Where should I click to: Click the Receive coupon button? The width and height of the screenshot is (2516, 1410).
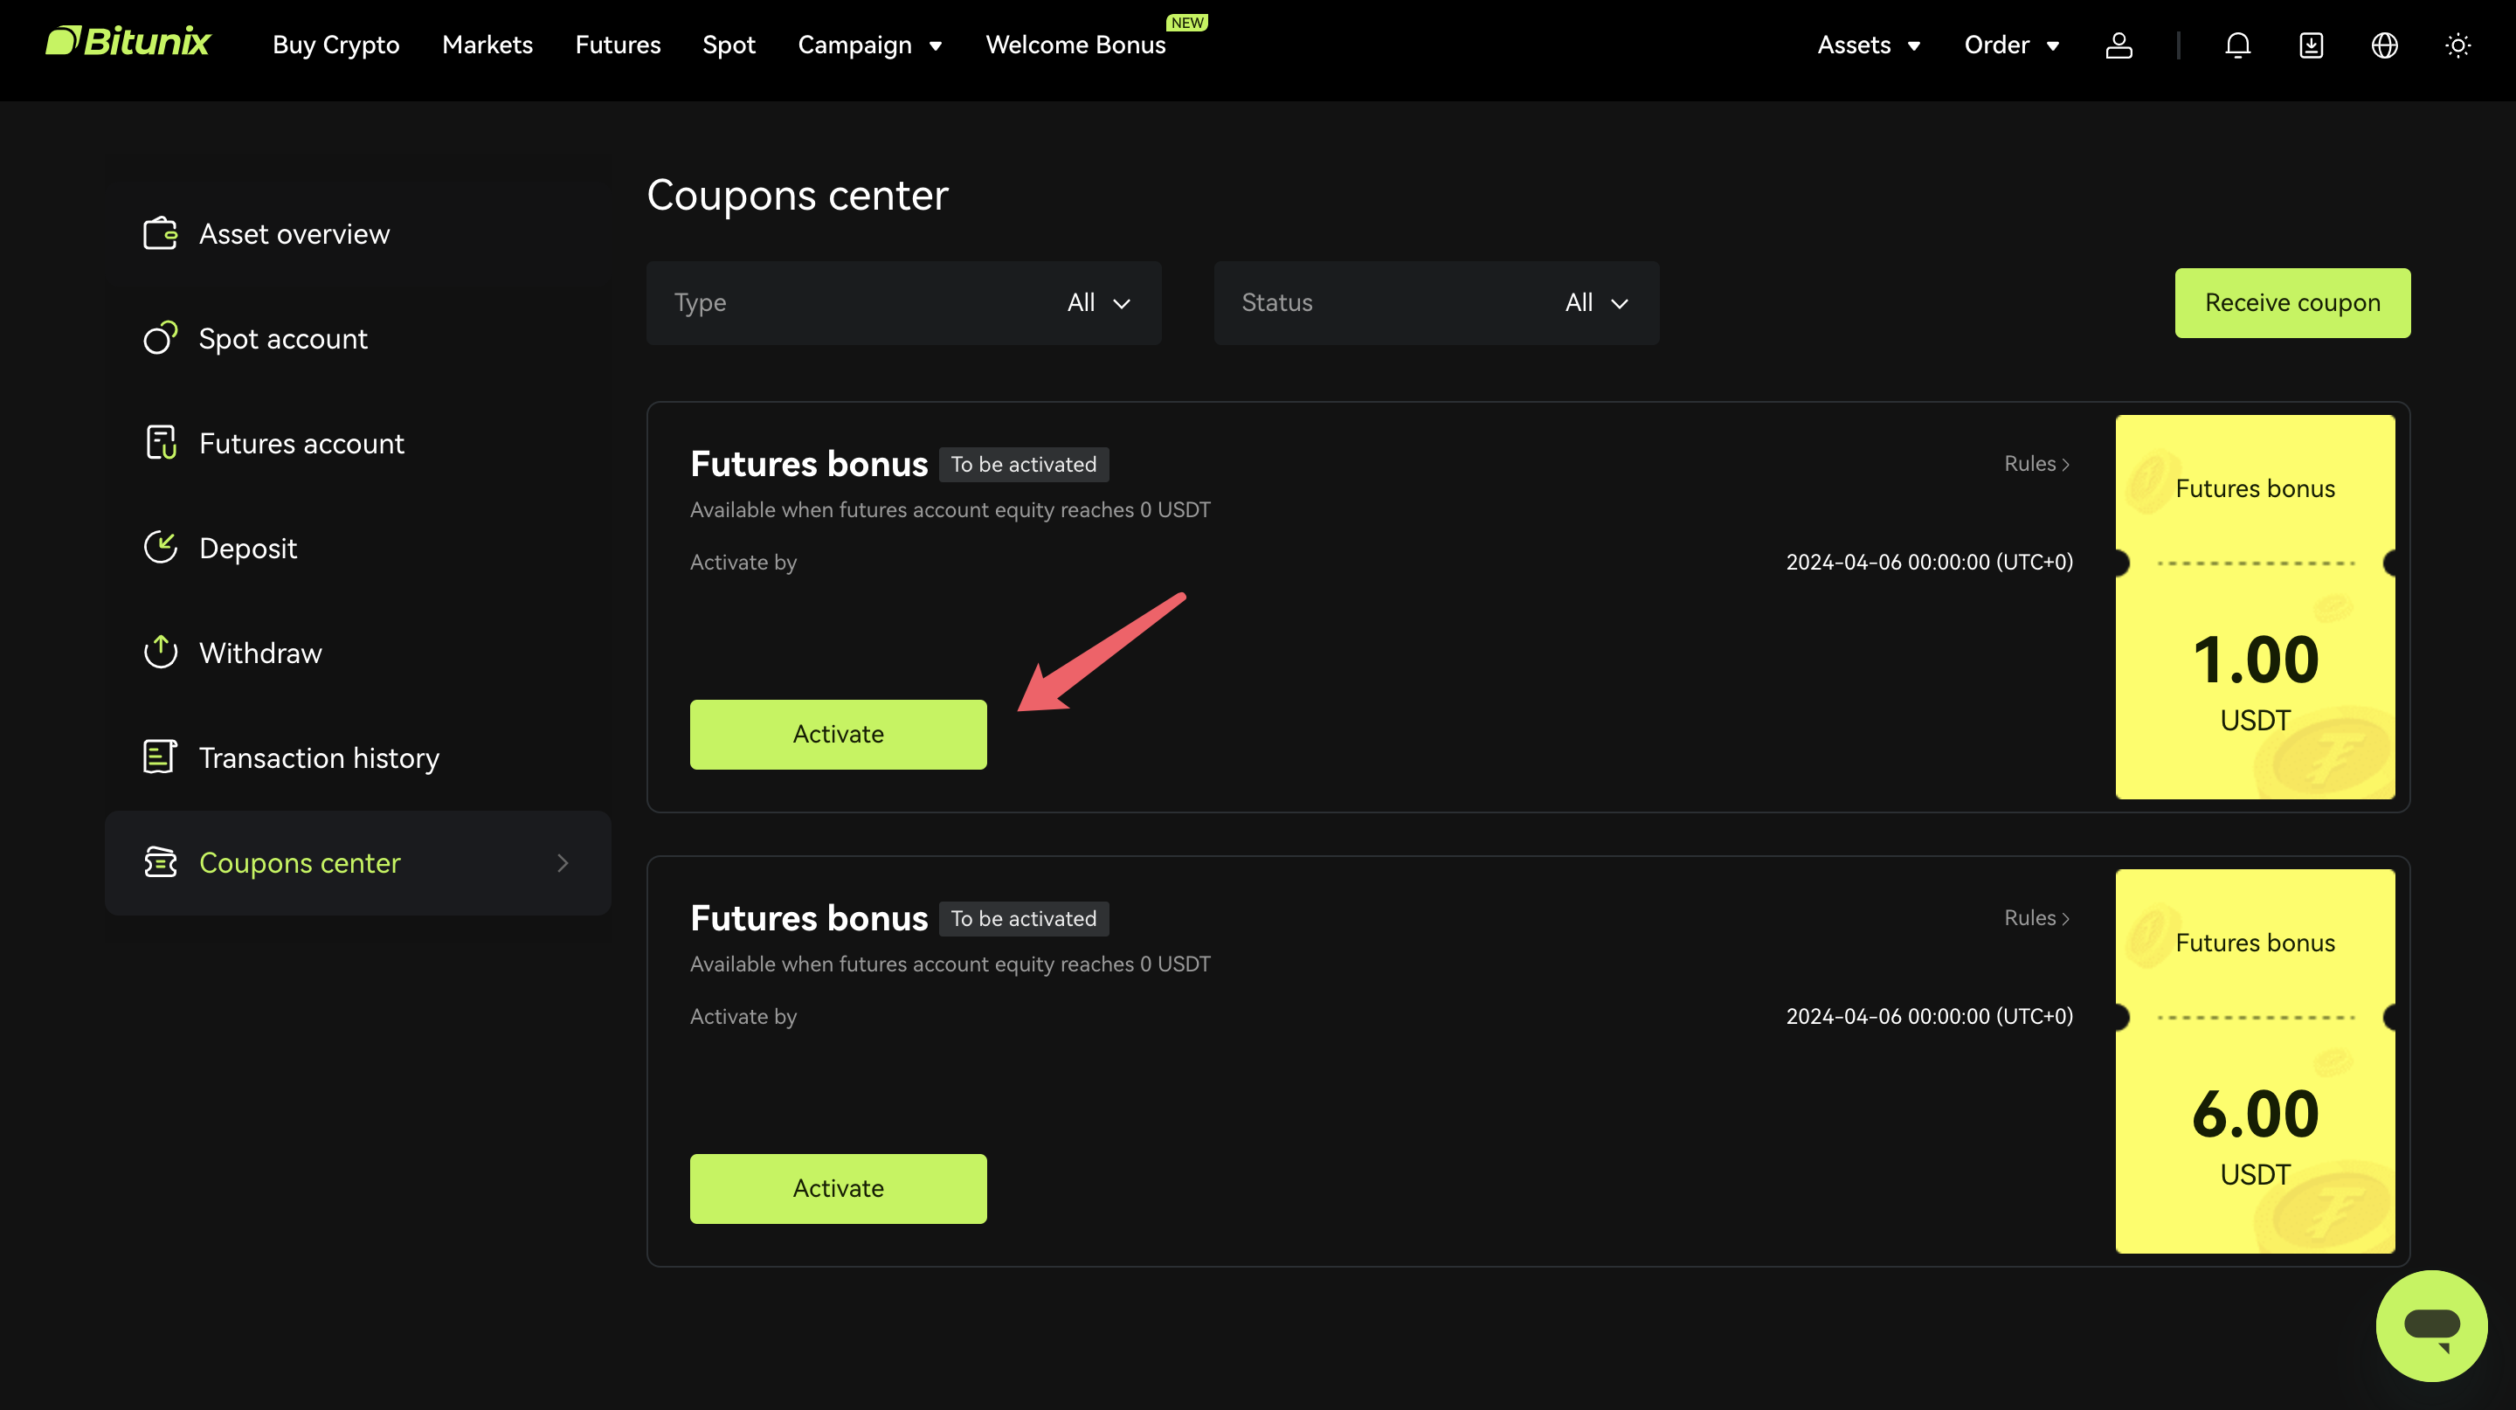point(2292,302)
